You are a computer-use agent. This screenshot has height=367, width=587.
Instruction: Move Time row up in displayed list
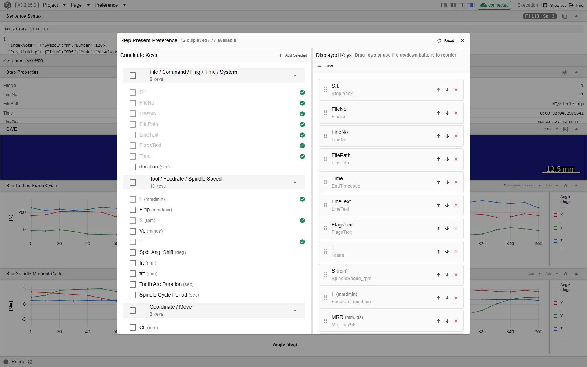click(438, 182)
